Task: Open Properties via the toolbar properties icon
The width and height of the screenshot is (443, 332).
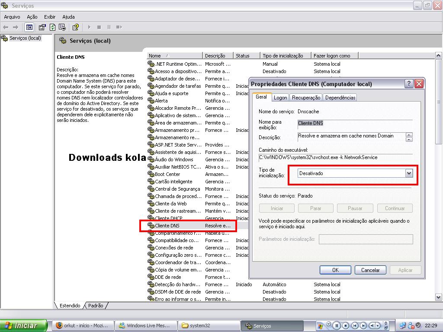Action: [x=42, y=27]
